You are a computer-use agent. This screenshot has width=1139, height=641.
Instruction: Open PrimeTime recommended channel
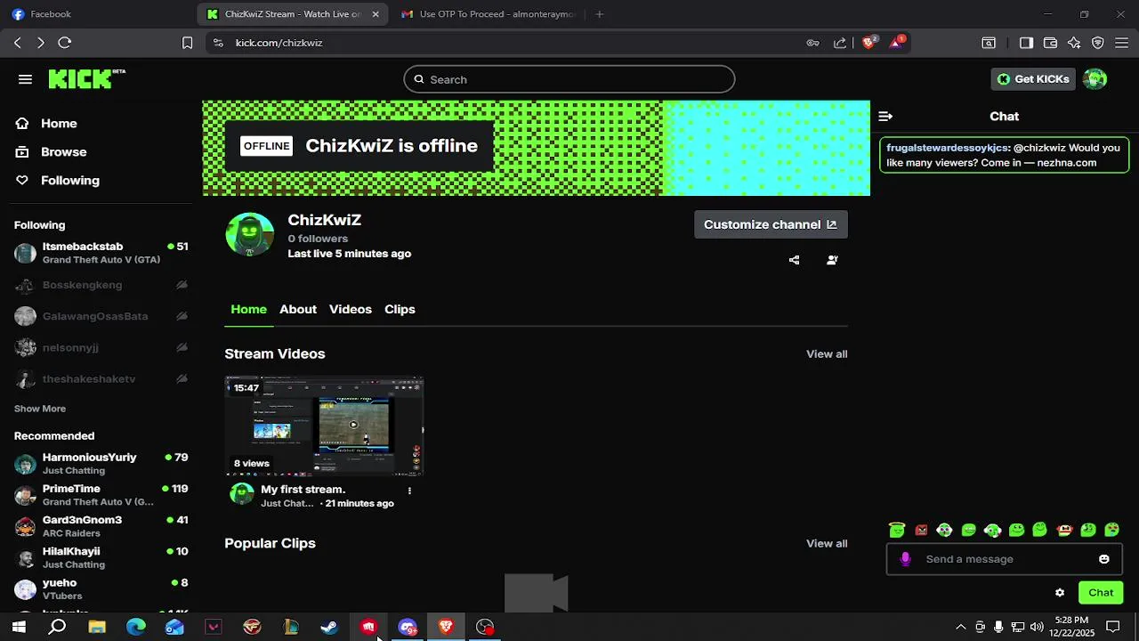point(101,495)
